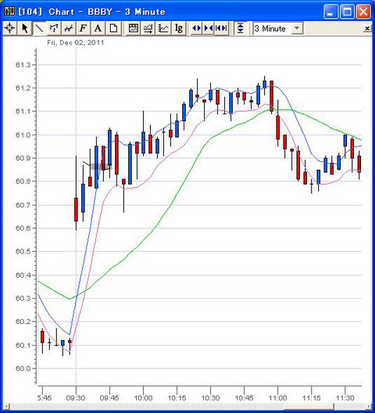Select the A text annotation tool
The height and width of the screenshot is (413, 375).
click(x=98, y=28)
